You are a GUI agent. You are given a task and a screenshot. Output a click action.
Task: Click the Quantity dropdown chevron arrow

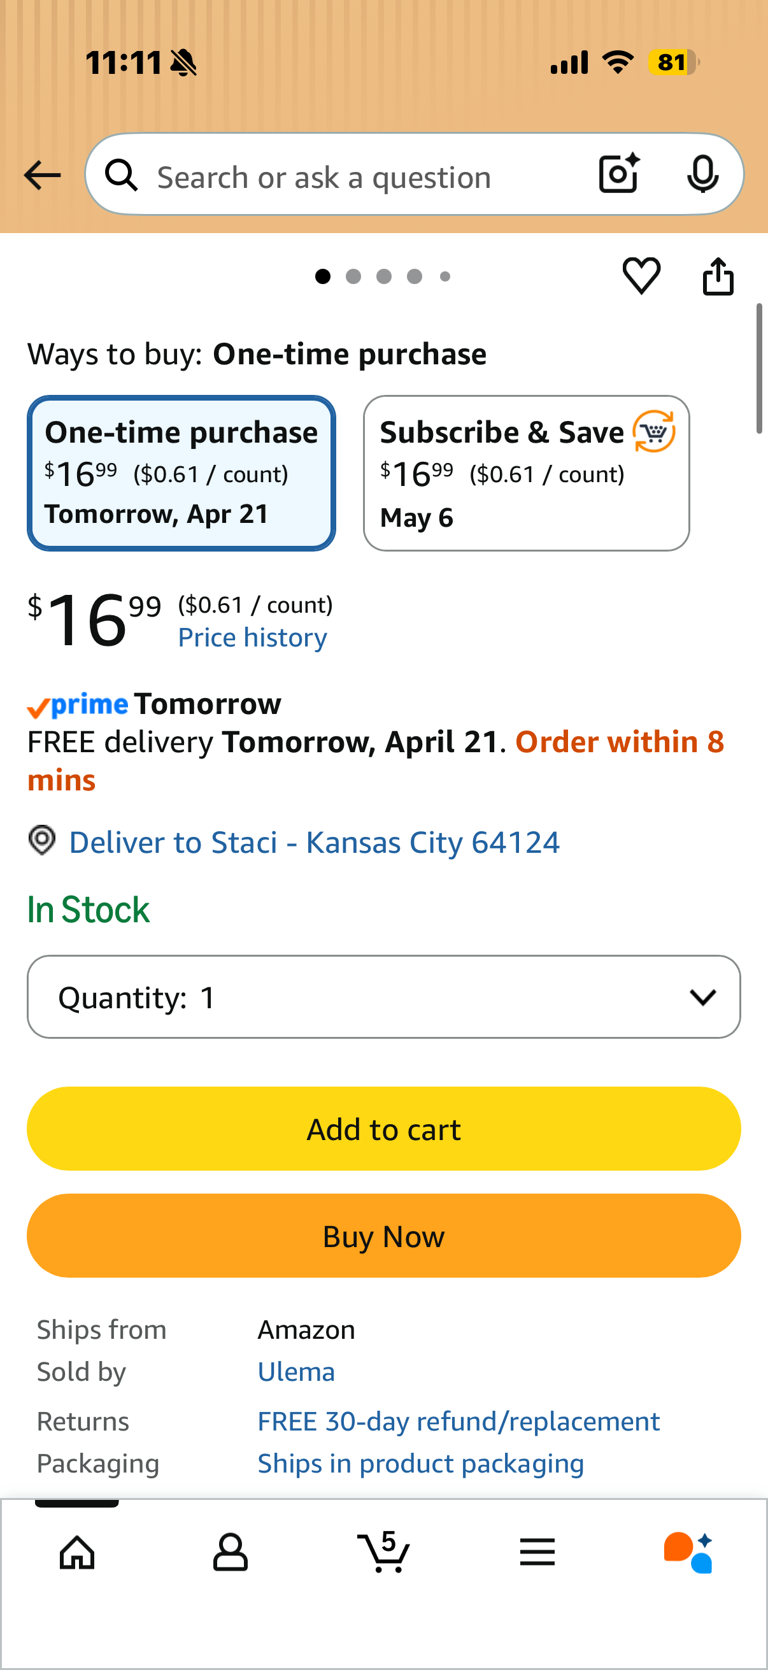tap(702, 997)
